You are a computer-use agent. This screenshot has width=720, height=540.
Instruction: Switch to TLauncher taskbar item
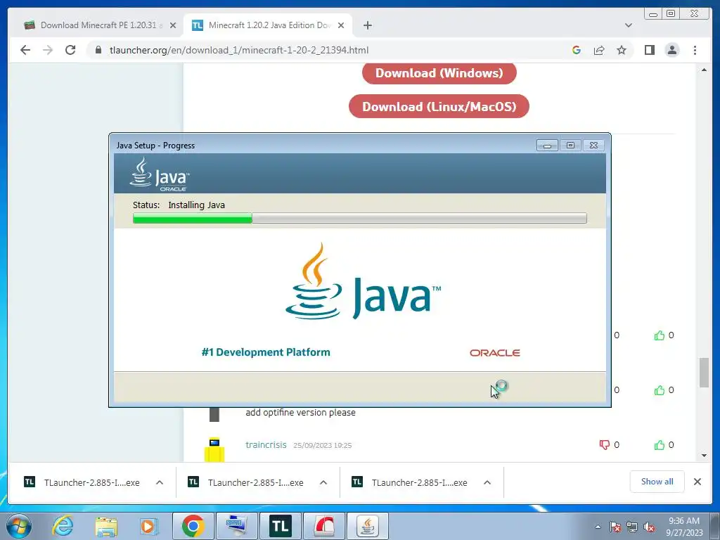click(x=280, y=526)
